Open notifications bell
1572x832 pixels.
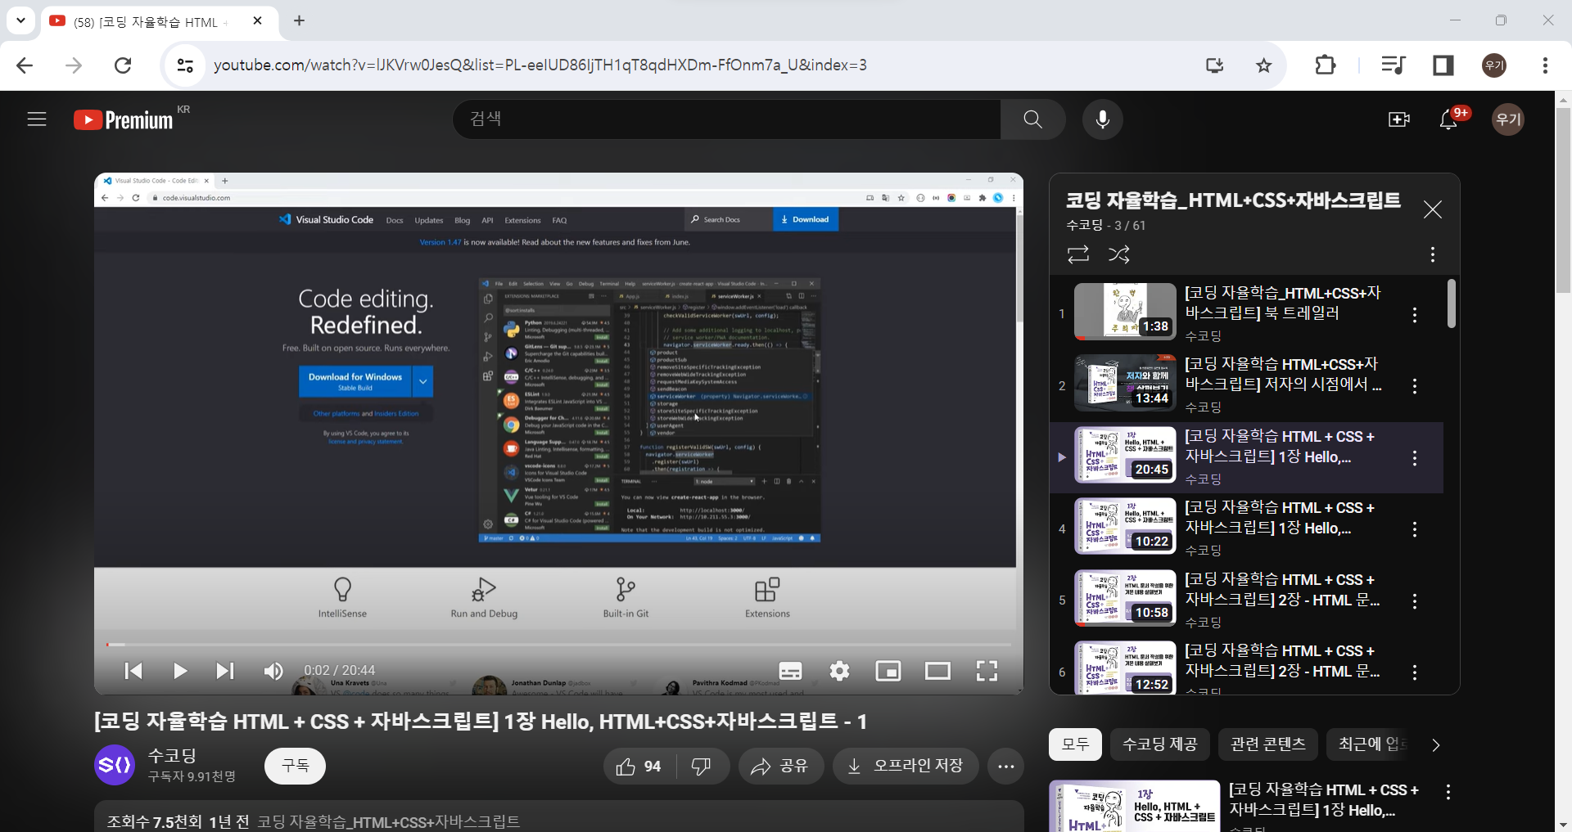coord(1448,119)
